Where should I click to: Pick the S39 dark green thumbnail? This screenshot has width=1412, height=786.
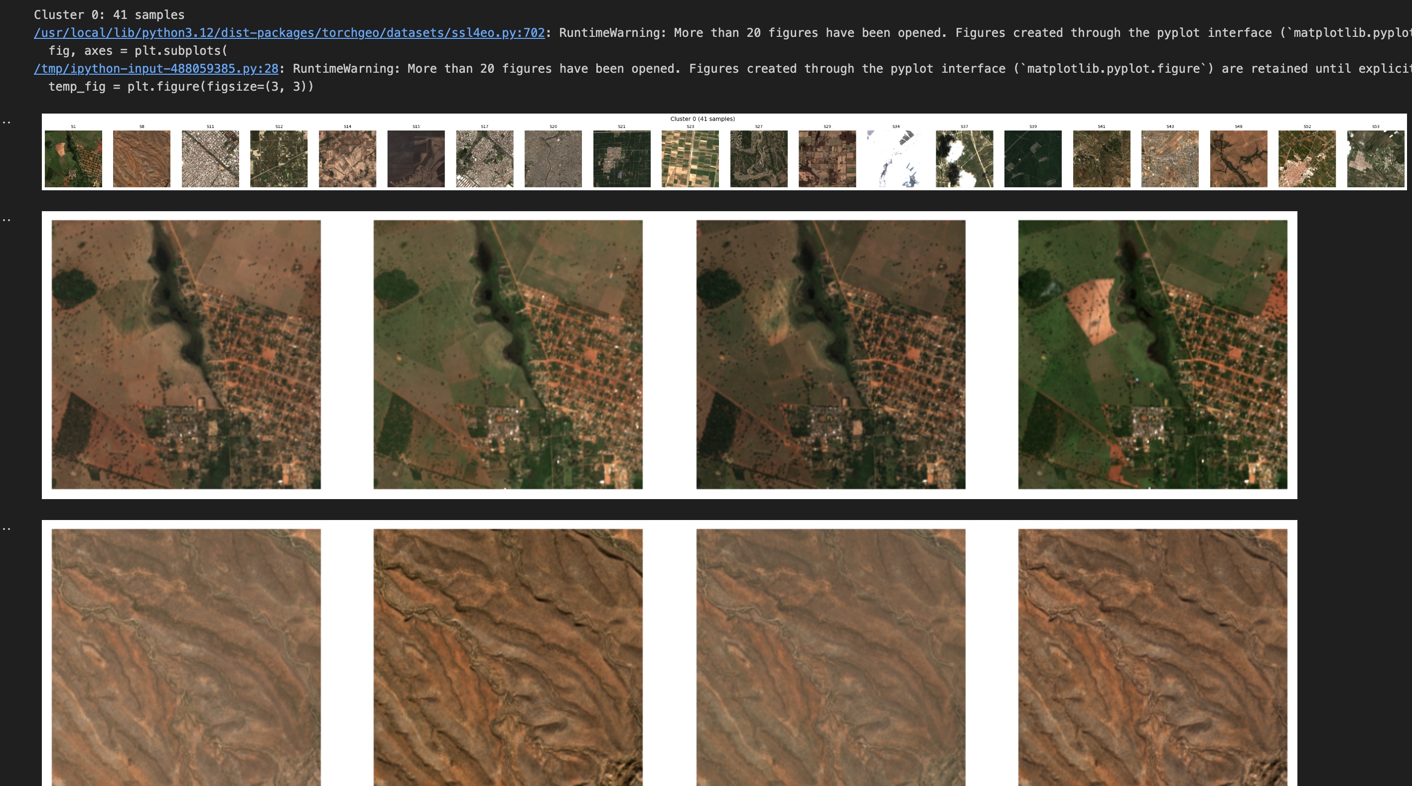coord(1033,159)
